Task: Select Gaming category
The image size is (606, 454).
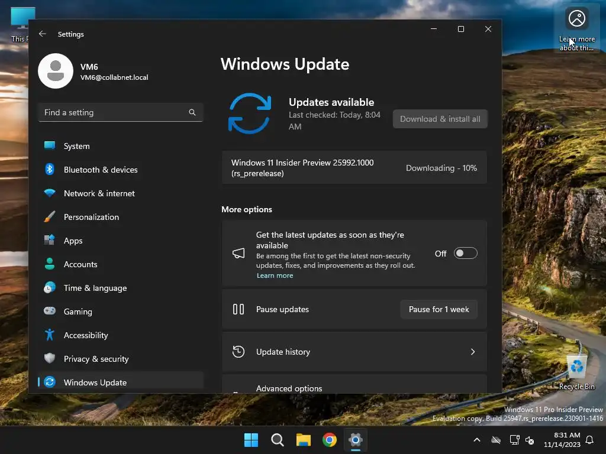Action: (x=121, y=312)
